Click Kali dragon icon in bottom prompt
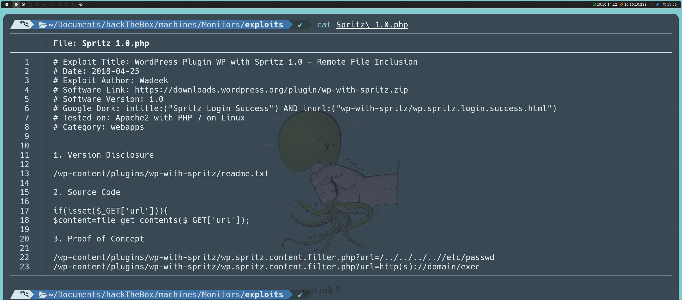Screen dimensions: 682x300 (x=24, y=294)
